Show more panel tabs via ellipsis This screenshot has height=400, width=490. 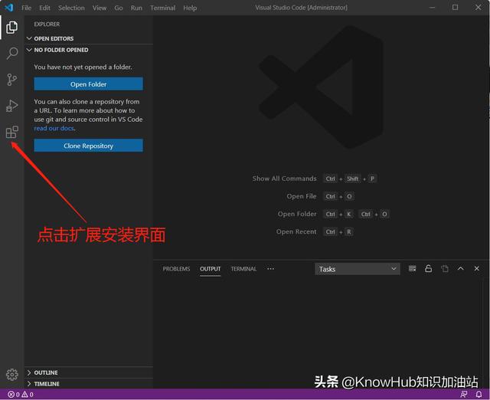[x=270, y=269]
